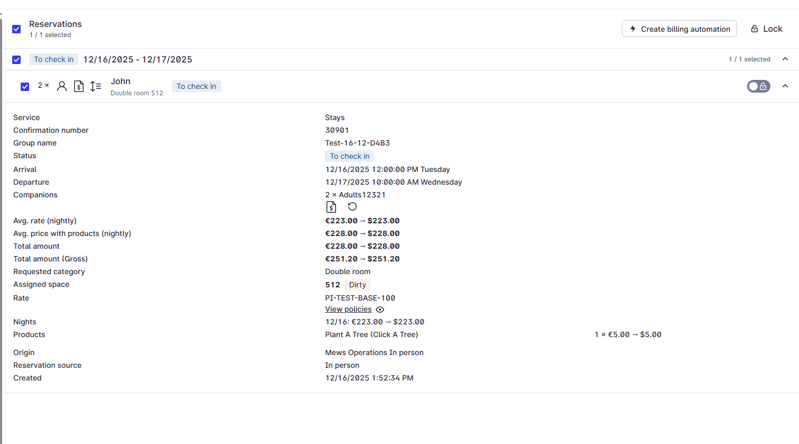Screen dimensions: 799x444
Task: Click the eye icon next to View policies
Action: (x=380, y=309)
